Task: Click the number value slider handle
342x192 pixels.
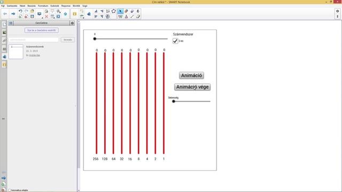Action: click(95, 39)
